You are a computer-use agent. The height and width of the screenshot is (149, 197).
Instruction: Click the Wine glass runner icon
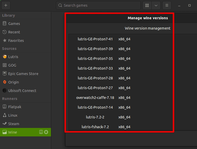(x=5, y=132)
